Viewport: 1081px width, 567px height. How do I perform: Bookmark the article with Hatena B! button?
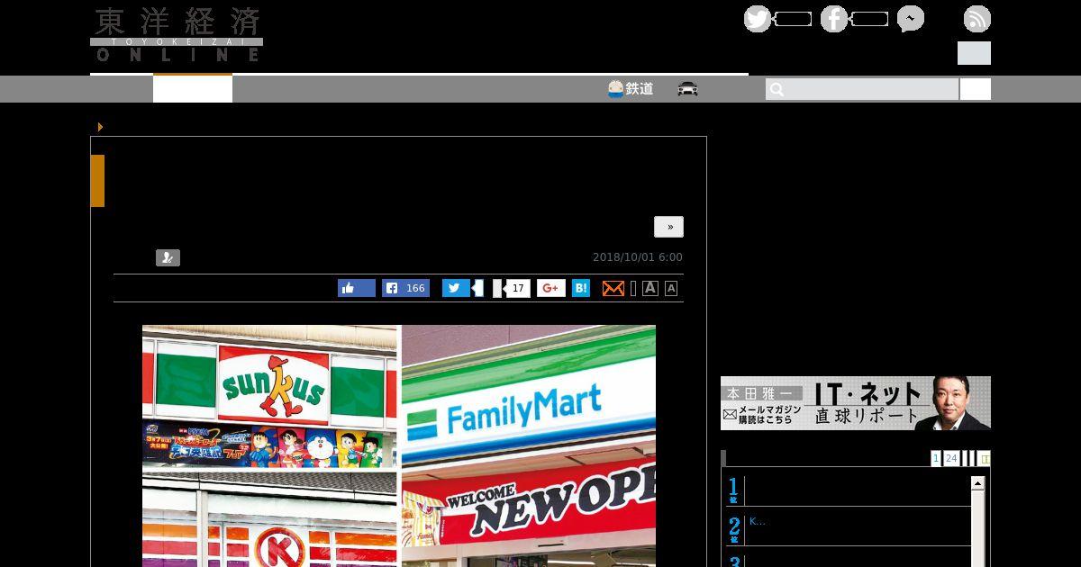(x=581, y=288)
